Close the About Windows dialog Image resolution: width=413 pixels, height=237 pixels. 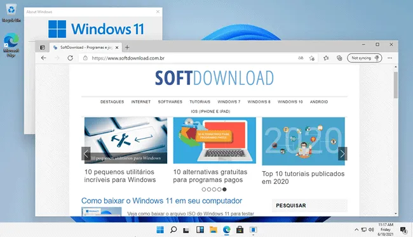point(158,11)
